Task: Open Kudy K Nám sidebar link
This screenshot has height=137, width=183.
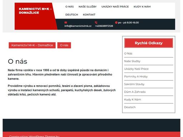Action: 133,100
